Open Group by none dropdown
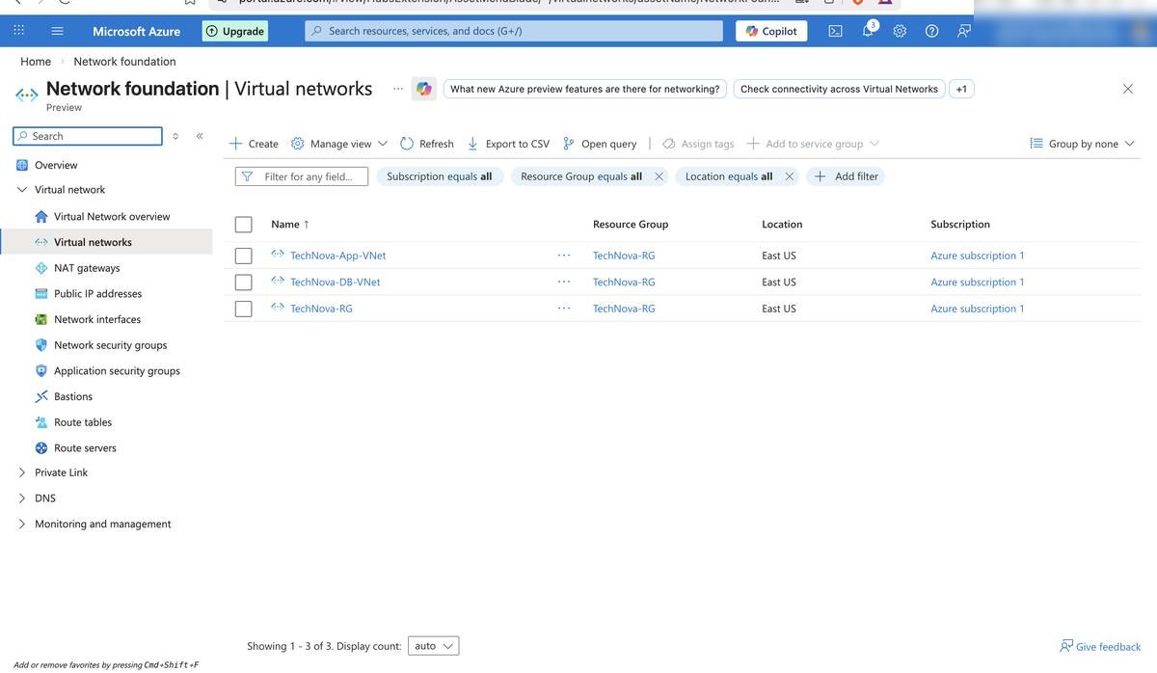The height and width of the screenshot is (673, 1157). coord(1083,144)
